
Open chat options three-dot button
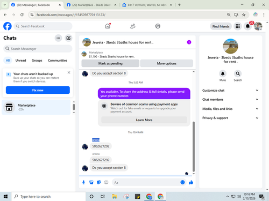tap(58, 38)
